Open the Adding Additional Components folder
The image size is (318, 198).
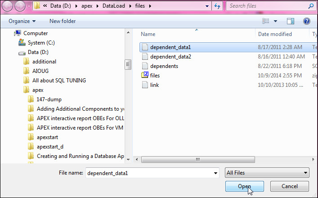click(81, 109)
